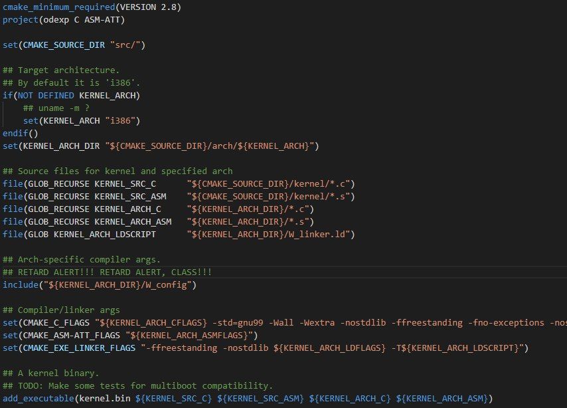The width and height of the screenshot is (567, 408).
Task: Click the 'KERNEL_SRC_C' variable in its file command
Action: (x=125, y=184)
